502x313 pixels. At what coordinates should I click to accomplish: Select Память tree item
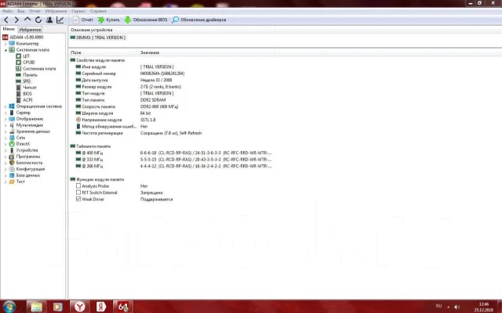(30, 75)
